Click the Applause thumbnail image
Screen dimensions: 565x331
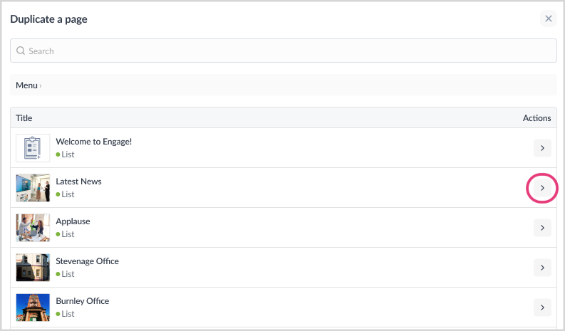33,228
